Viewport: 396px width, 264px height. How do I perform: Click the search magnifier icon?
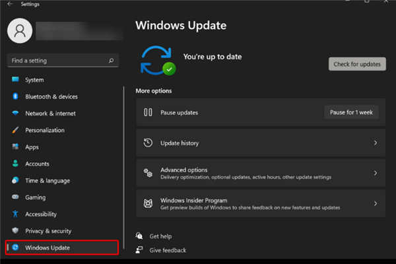point(111,61)
